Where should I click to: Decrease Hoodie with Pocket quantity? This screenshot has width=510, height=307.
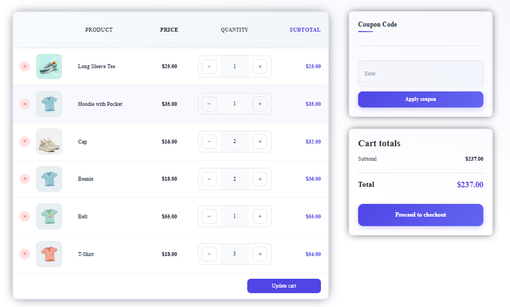[209, 104]
